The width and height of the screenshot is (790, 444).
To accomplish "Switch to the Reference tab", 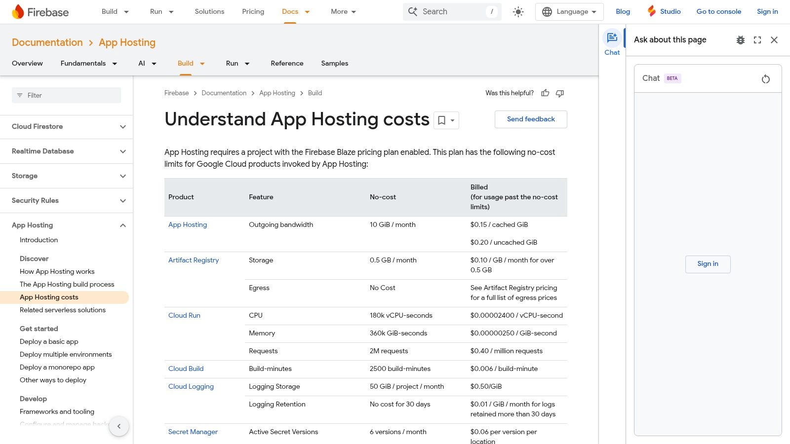I will (x=287, y=63).
